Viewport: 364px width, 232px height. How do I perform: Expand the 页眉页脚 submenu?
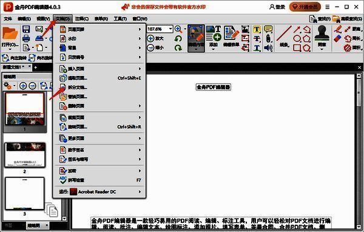click(x=100, y=29)
